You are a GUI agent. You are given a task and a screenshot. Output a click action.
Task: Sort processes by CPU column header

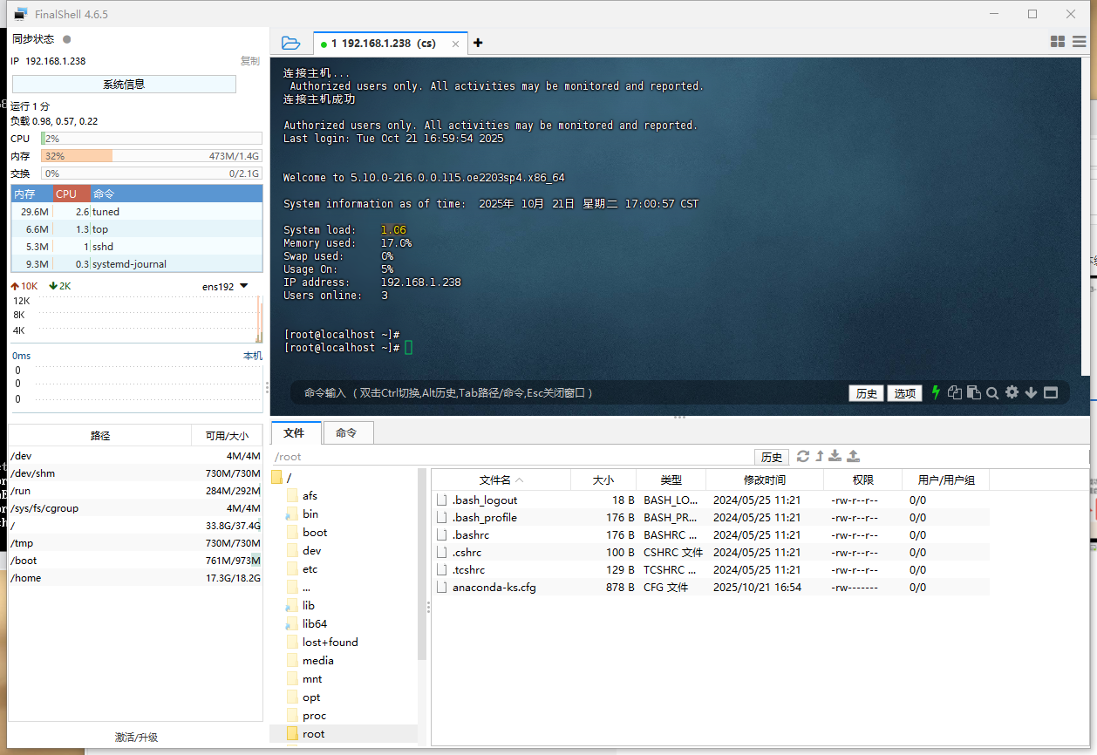[72, 194]
